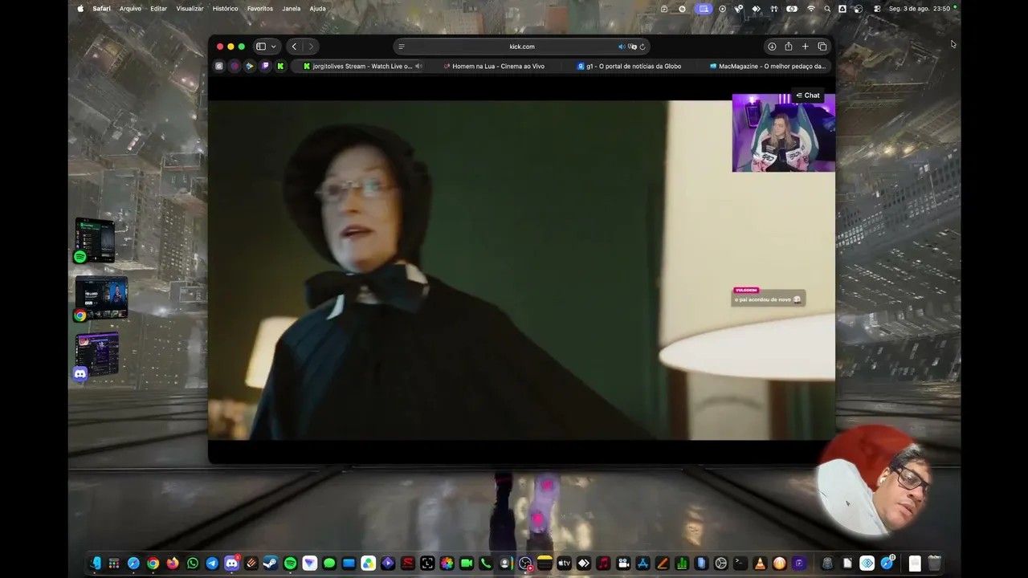This screenshot has height=578, width=1028.
Task: Open the date and time clock
Action: [x=920, y=9]
